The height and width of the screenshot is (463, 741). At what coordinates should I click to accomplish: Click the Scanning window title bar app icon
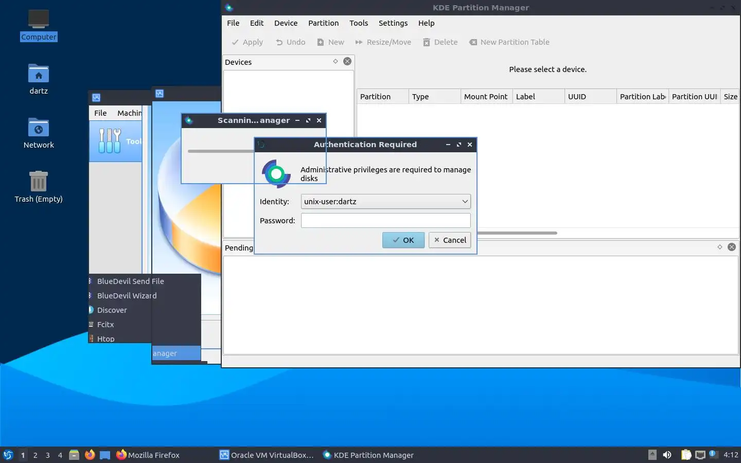(189, 120)
